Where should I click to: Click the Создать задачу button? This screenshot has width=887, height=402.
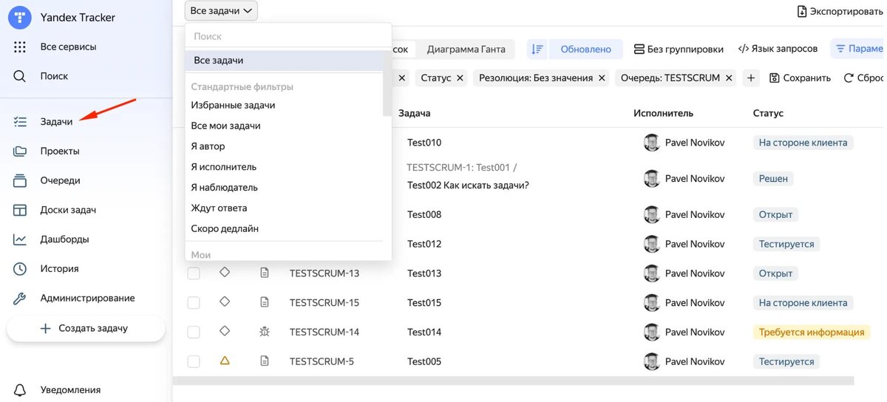click(x=86, y=328)
